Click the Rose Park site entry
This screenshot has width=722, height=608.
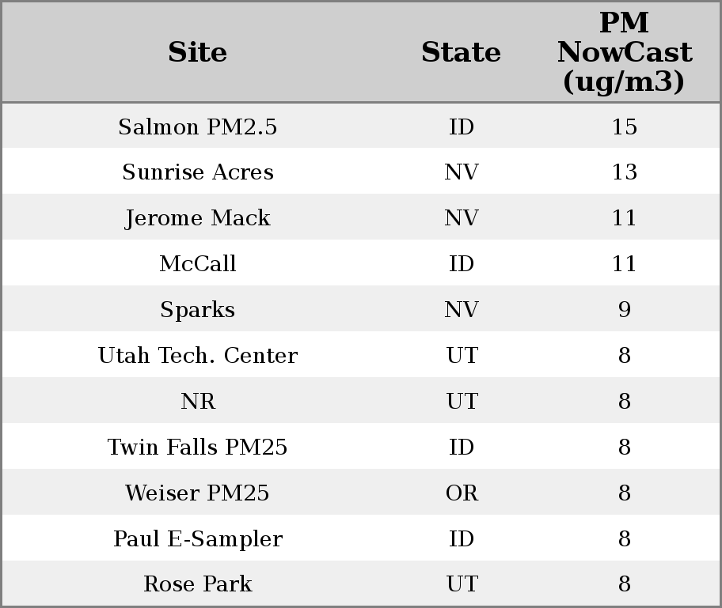(198, 584)
